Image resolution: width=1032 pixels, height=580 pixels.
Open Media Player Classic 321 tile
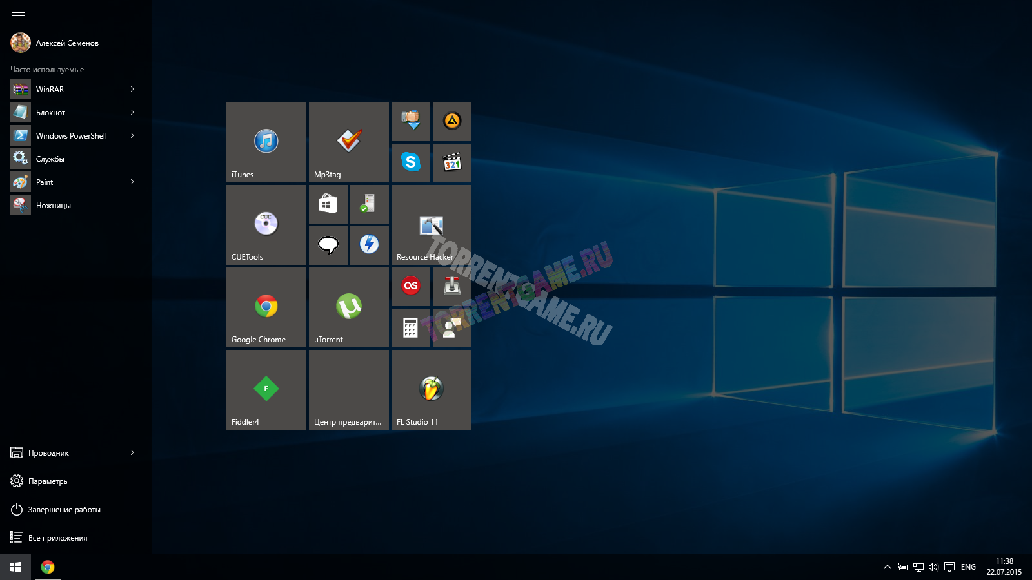(x=451, y=162)
